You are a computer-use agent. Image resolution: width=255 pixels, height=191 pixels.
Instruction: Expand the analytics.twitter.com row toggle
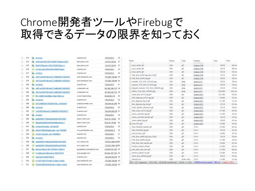[x=22, y=104]
